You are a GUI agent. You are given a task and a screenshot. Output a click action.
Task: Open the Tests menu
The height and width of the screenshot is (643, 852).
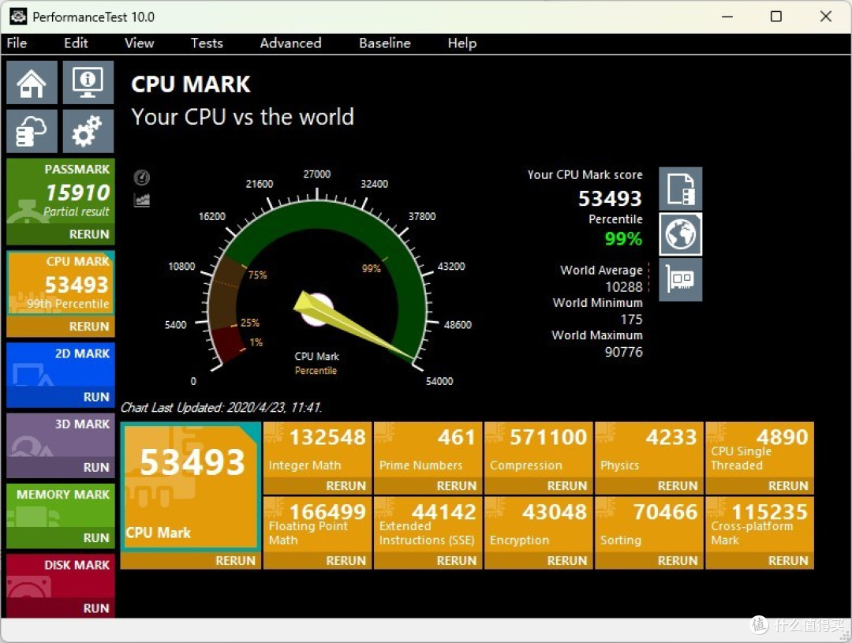[x=207, y=43]
